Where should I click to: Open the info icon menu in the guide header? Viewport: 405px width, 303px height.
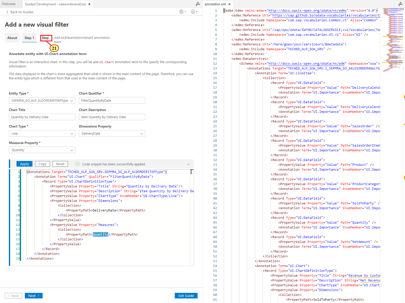coord(194,12)
